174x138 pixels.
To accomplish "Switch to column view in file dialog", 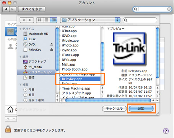I will pyautogui.click(x=54, y=20).
